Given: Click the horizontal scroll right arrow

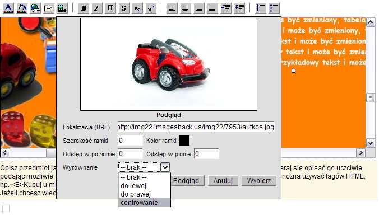Looking at the screenshot, I should (360, 152).
